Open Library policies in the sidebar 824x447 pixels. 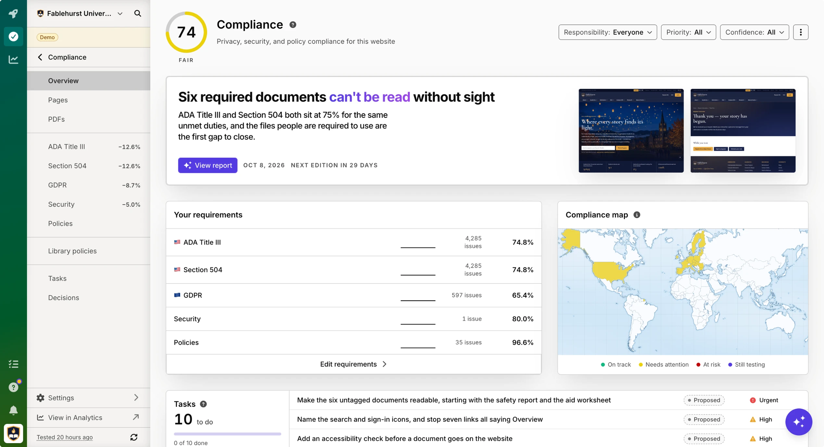click(88, 251)
